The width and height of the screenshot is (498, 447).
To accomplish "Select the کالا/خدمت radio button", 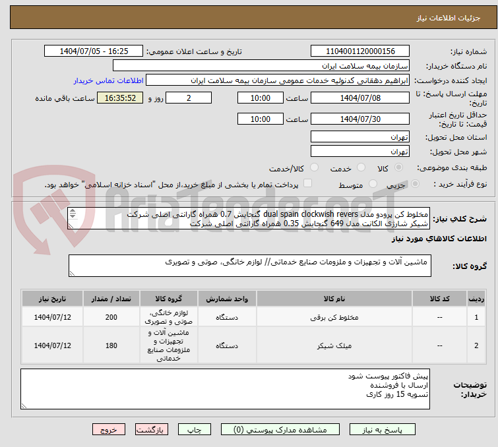I will click(314, 167).
